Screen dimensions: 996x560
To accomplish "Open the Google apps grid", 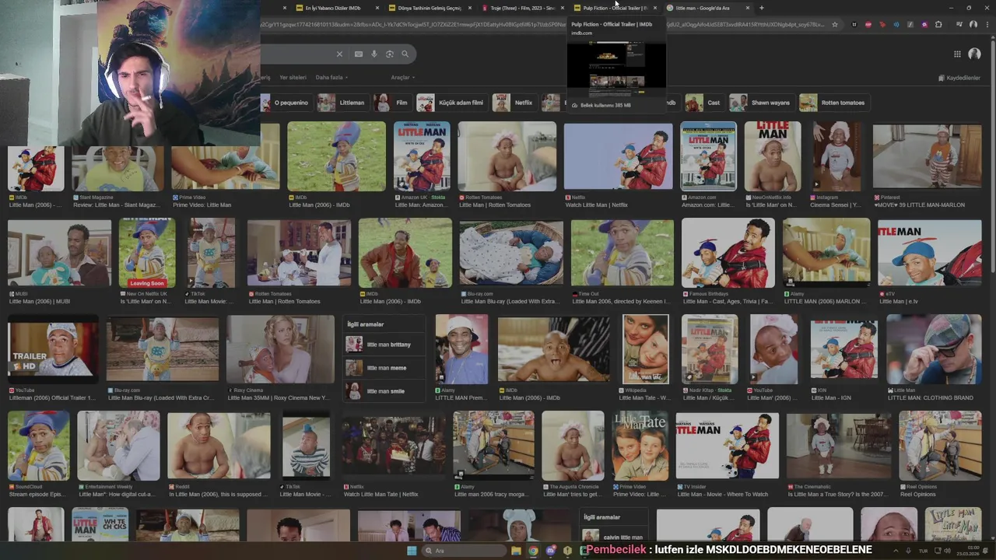I will pyautogui.click(x=957, y=54).
